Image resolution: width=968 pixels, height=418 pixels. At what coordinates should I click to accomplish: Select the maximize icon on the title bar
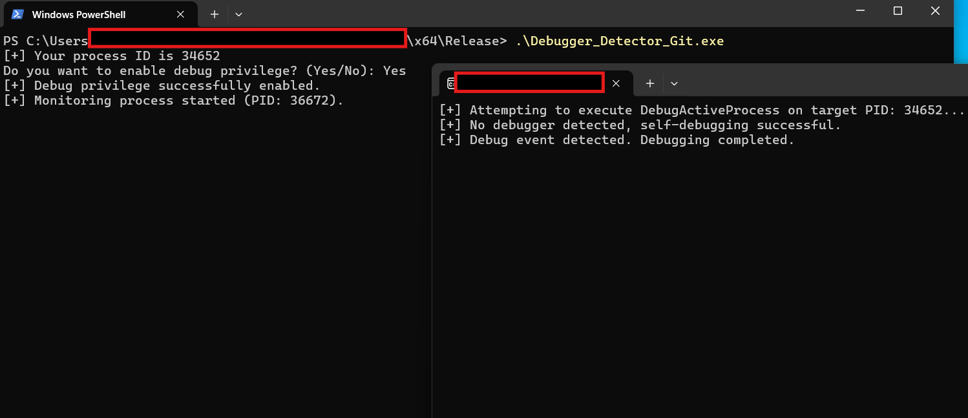pos(898,10)
